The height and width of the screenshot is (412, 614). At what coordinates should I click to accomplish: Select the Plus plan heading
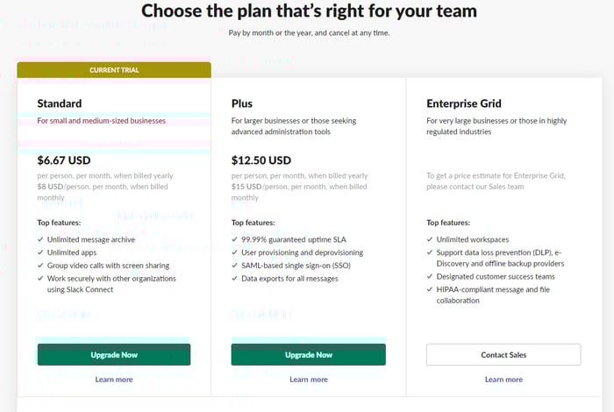(242, 103)
